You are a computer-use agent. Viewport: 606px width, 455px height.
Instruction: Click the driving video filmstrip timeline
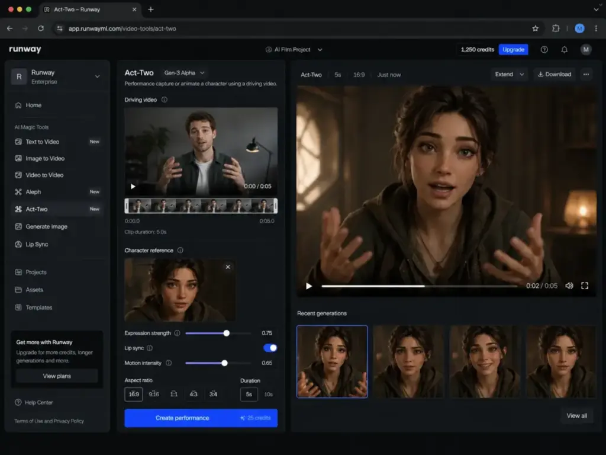click(201, 206)
